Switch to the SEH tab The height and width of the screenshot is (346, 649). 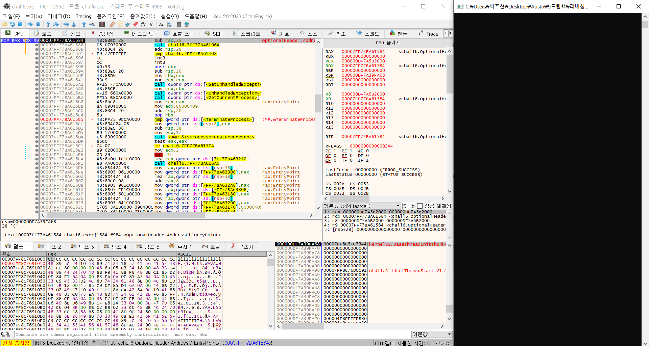214,33
